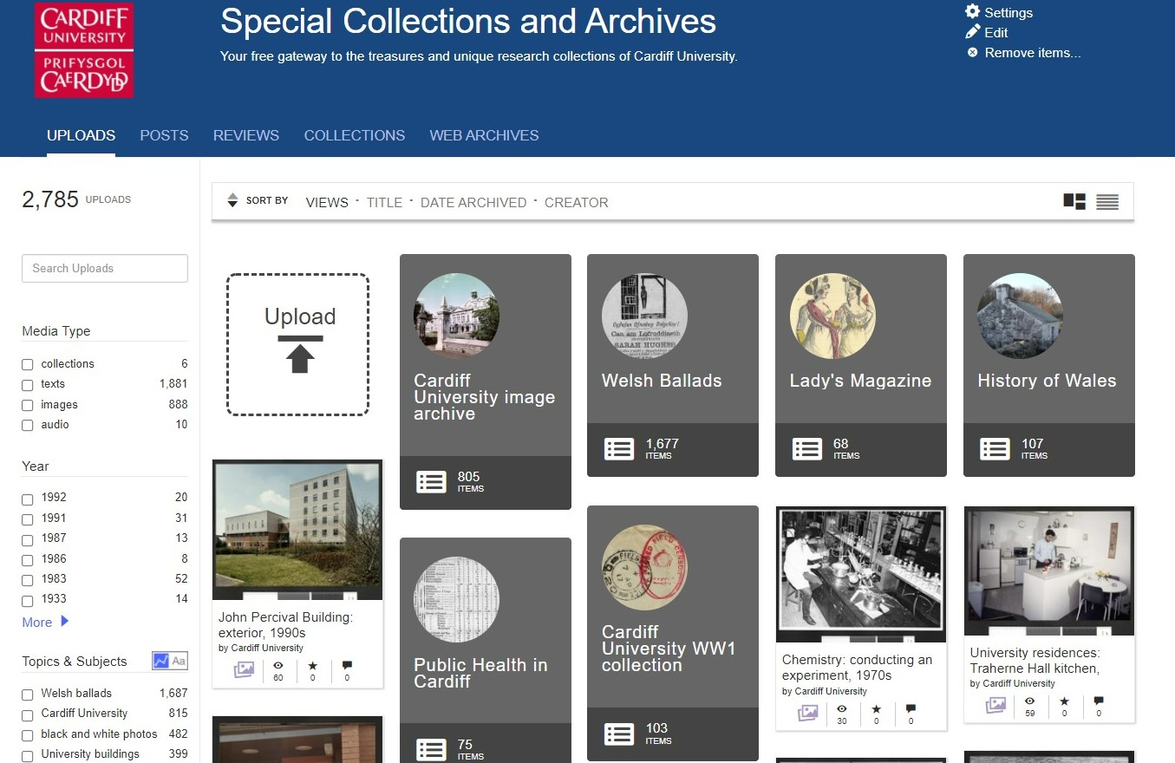The height and width of the screenshot is (763, 1175).
Task: Click views eye icon on John Percival Building item
Action: pos(278,665)
